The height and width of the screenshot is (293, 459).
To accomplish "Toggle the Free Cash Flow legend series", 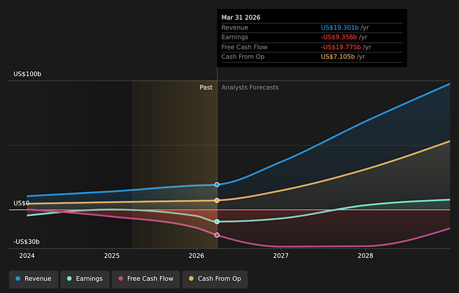I will 146,279.
